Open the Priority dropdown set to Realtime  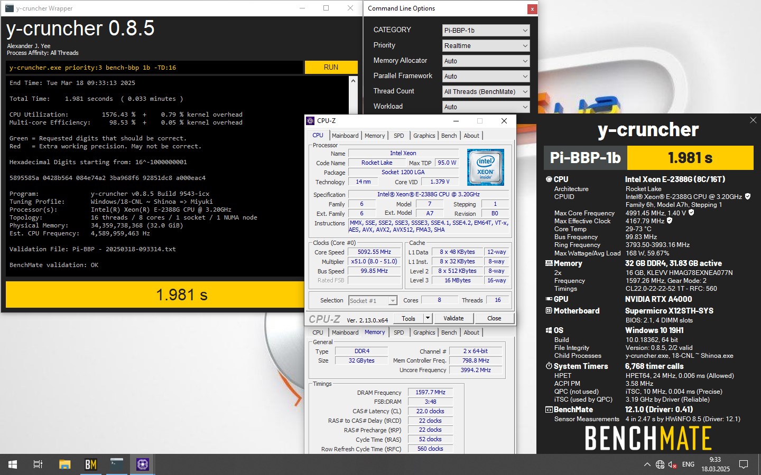point(486,46)
